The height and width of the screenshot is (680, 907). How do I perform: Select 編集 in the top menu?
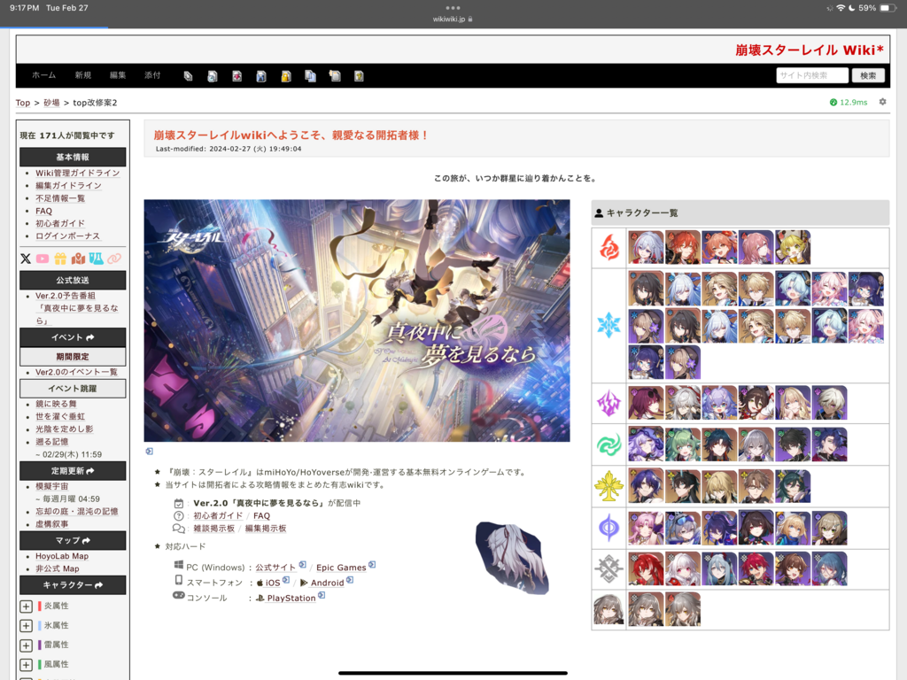[118, 75]
